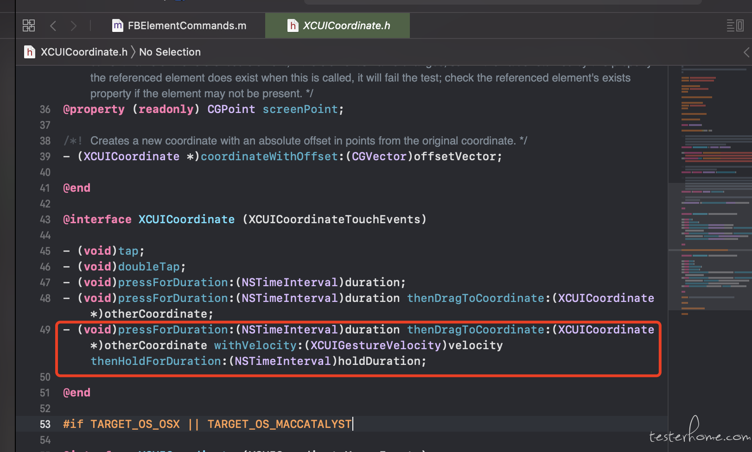Click thenHoldForDuration parameter label
Image resolution: width=752 pixels, height=452 pixels.
pyautogui.click(x=156, y=361)
